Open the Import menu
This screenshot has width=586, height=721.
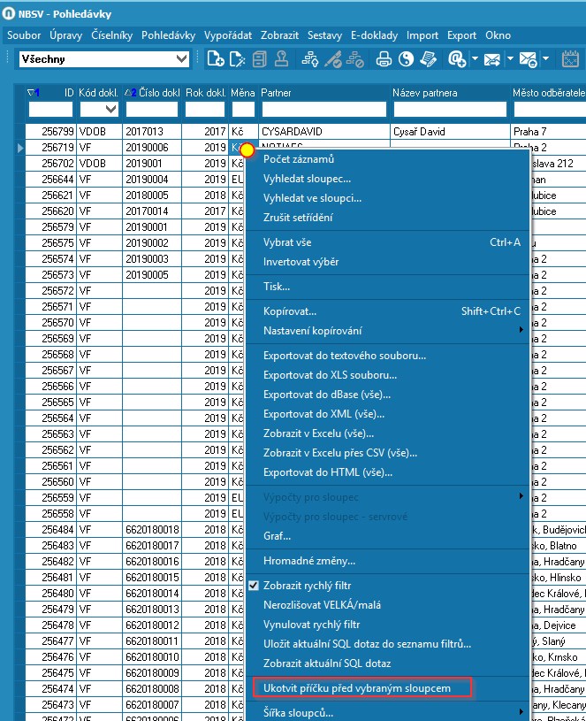tap(422, 35)
